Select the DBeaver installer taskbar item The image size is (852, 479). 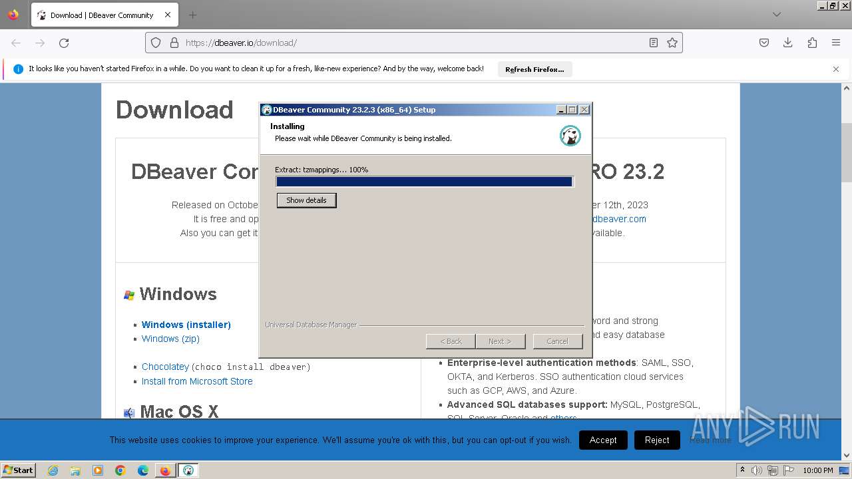[188, 470]
